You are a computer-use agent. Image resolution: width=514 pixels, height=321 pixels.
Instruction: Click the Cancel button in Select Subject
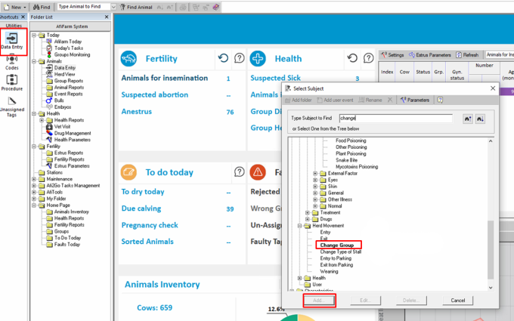pyautogui.click(x=457, y=300)
